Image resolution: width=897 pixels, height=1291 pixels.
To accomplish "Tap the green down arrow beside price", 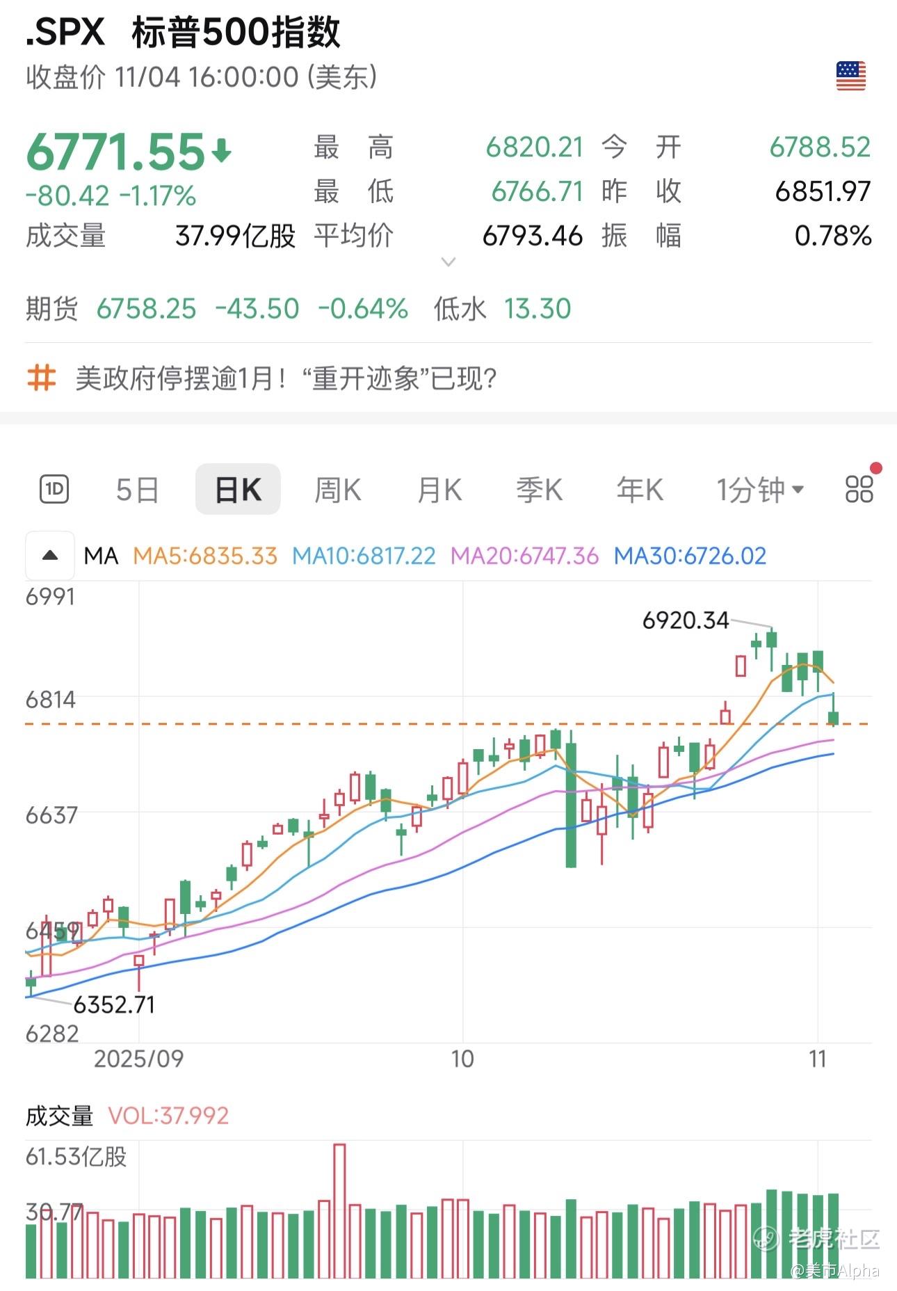I will 222,150.
